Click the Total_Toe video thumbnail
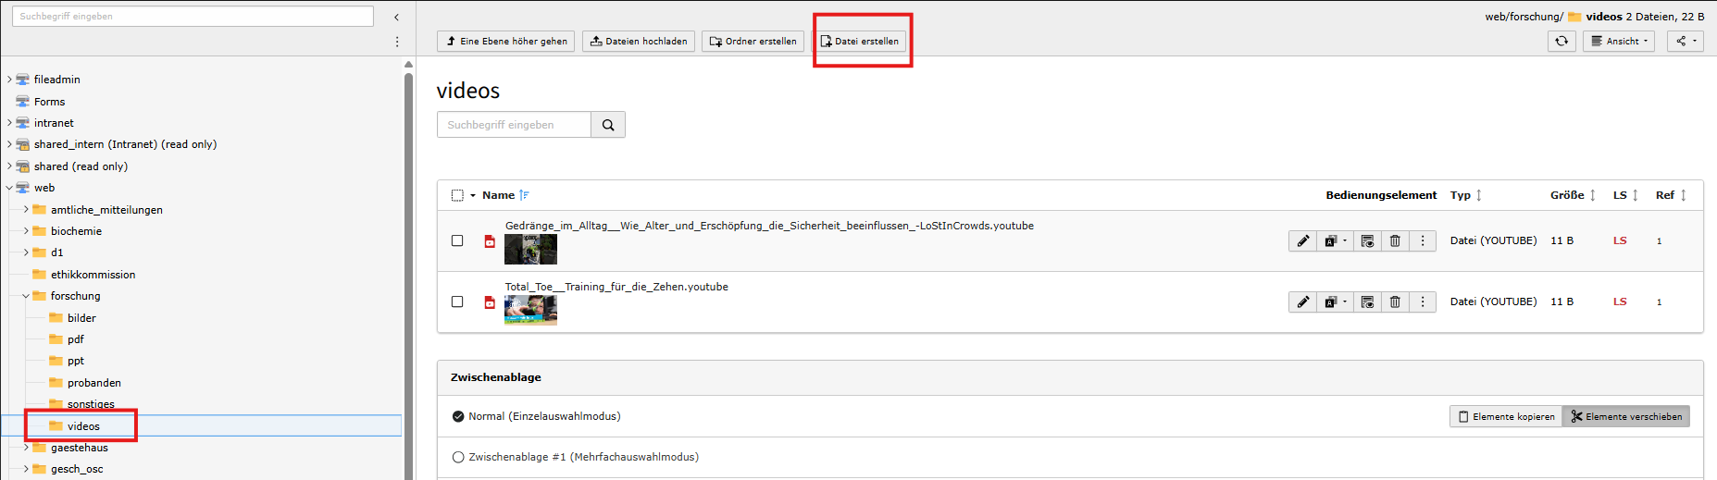This screenshot has width=1717, height=480. point(530,310)
